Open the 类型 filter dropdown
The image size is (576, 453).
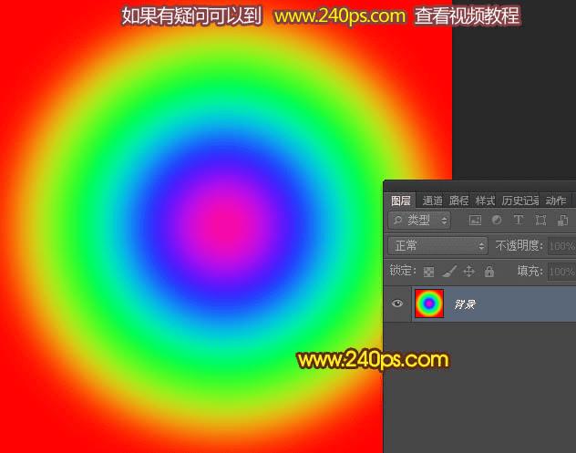click(419, 221)
